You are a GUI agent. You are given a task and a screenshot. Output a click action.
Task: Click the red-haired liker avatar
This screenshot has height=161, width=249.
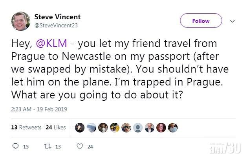[x=161, y=128]
